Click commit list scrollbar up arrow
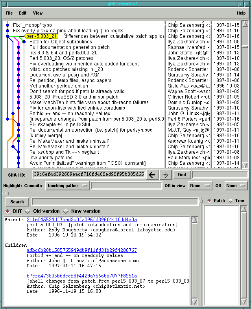Image resolution: width=251 pixels, height=309 pixels. [x=245, y=24]
